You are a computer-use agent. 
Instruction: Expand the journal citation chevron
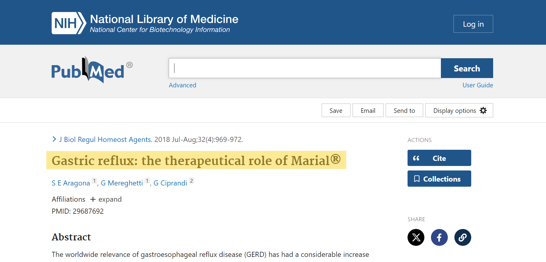click(54, 139)
